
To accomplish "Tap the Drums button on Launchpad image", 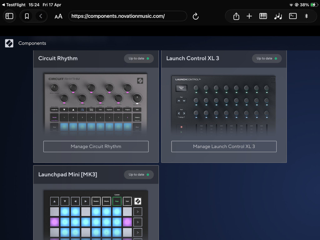I will tap(107, 201).
